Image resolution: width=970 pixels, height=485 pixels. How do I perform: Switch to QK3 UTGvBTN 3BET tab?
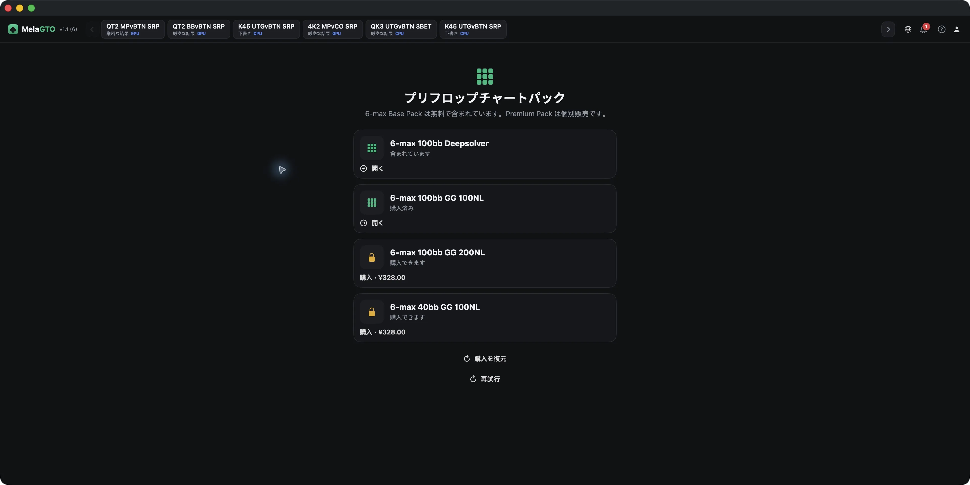[x=401, y=29]
